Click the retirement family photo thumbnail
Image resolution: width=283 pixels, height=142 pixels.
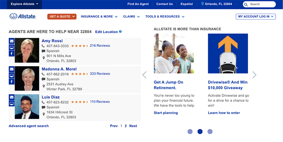coord(174,53)
